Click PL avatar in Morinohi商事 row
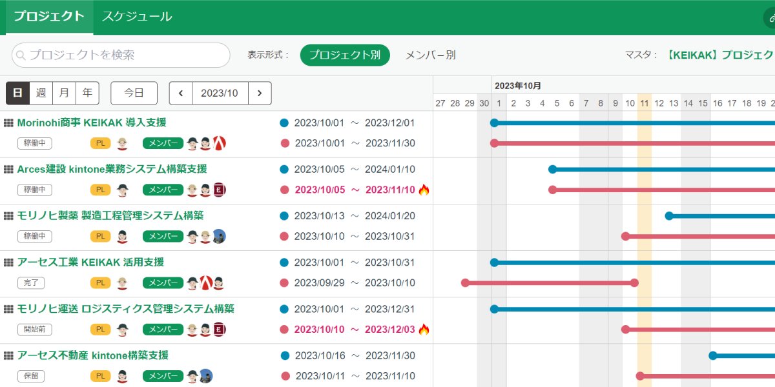This screenshot has width=775, height=387. tap(122, 143)
